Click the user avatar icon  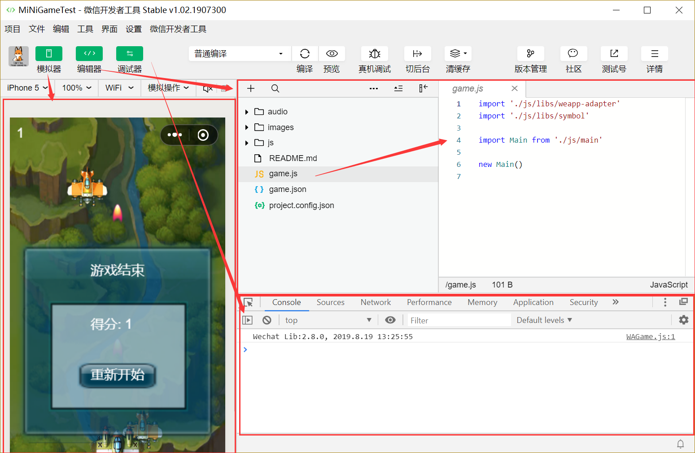tap(18, 56)
